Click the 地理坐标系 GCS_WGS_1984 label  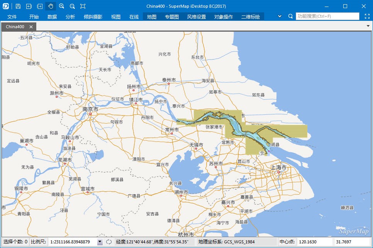[x=226, y=242]
